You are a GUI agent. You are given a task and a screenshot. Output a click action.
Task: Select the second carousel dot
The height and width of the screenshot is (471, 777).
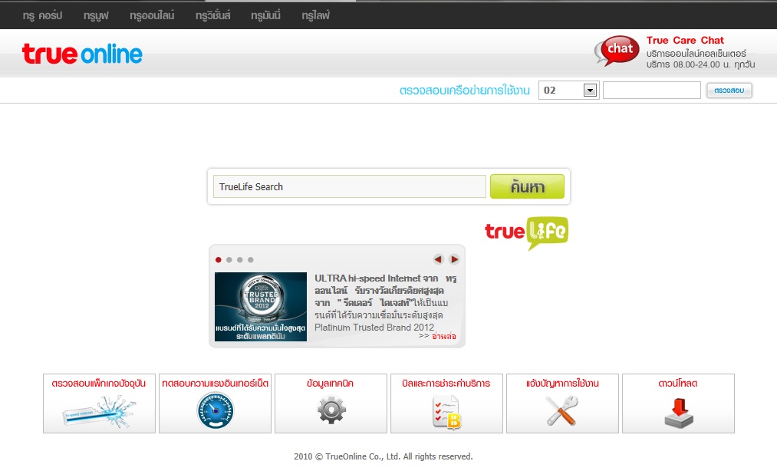229,260
